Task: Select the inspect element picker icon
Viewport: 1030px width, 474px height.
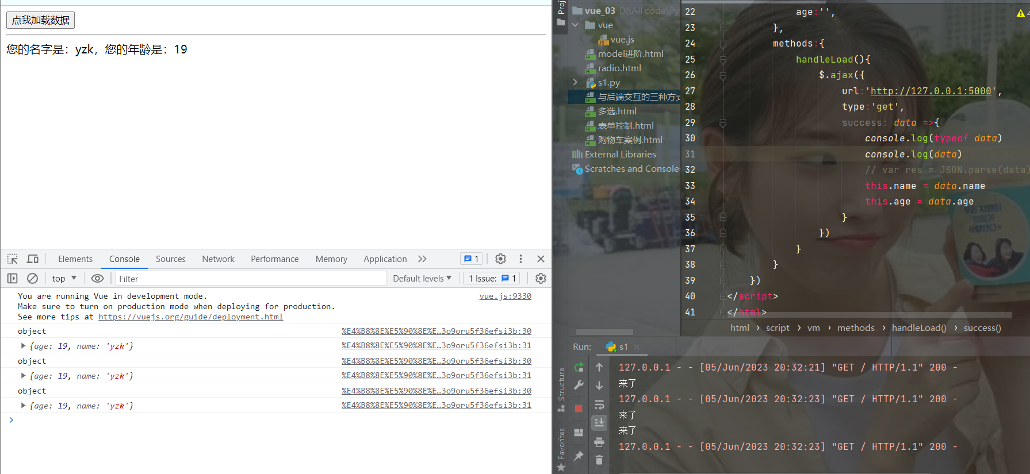Action: [x=13, y=259]
